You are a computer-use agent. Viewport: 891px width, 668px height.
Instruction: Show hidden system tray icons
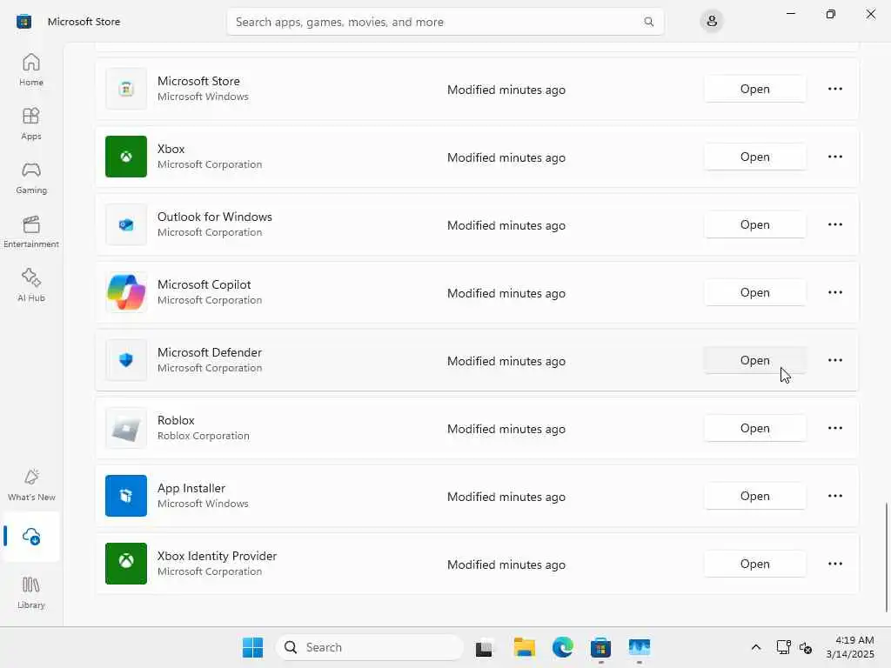pyautogui.click(x=756, y=647)
